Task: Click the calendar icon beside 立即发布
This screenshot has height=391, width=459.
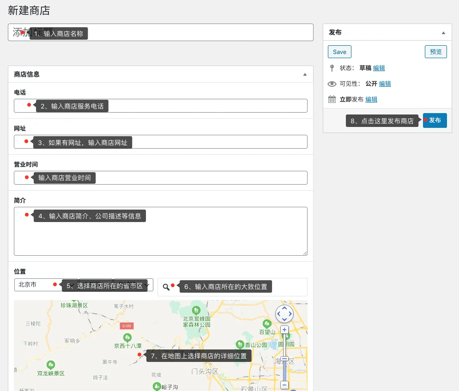Action: [332, 99]
